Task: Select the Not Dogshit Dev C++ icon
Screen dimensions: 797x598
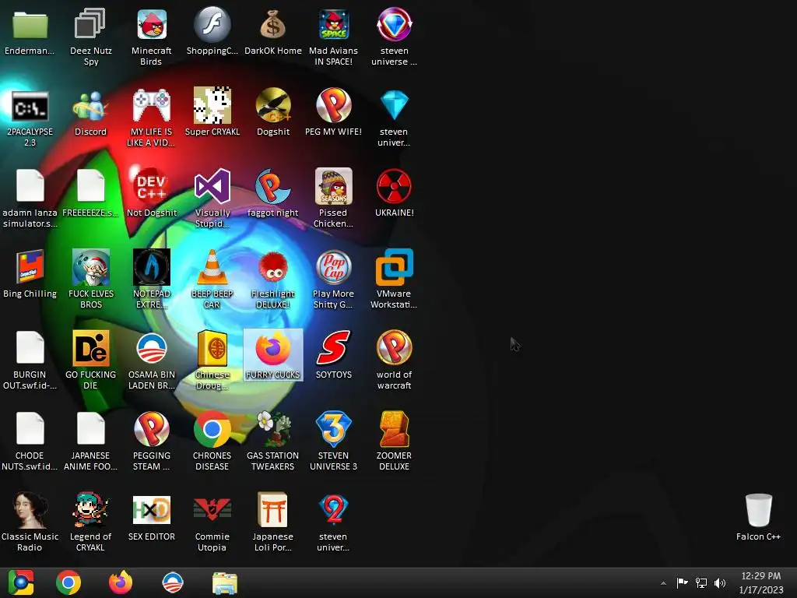Action: [152, 187]
